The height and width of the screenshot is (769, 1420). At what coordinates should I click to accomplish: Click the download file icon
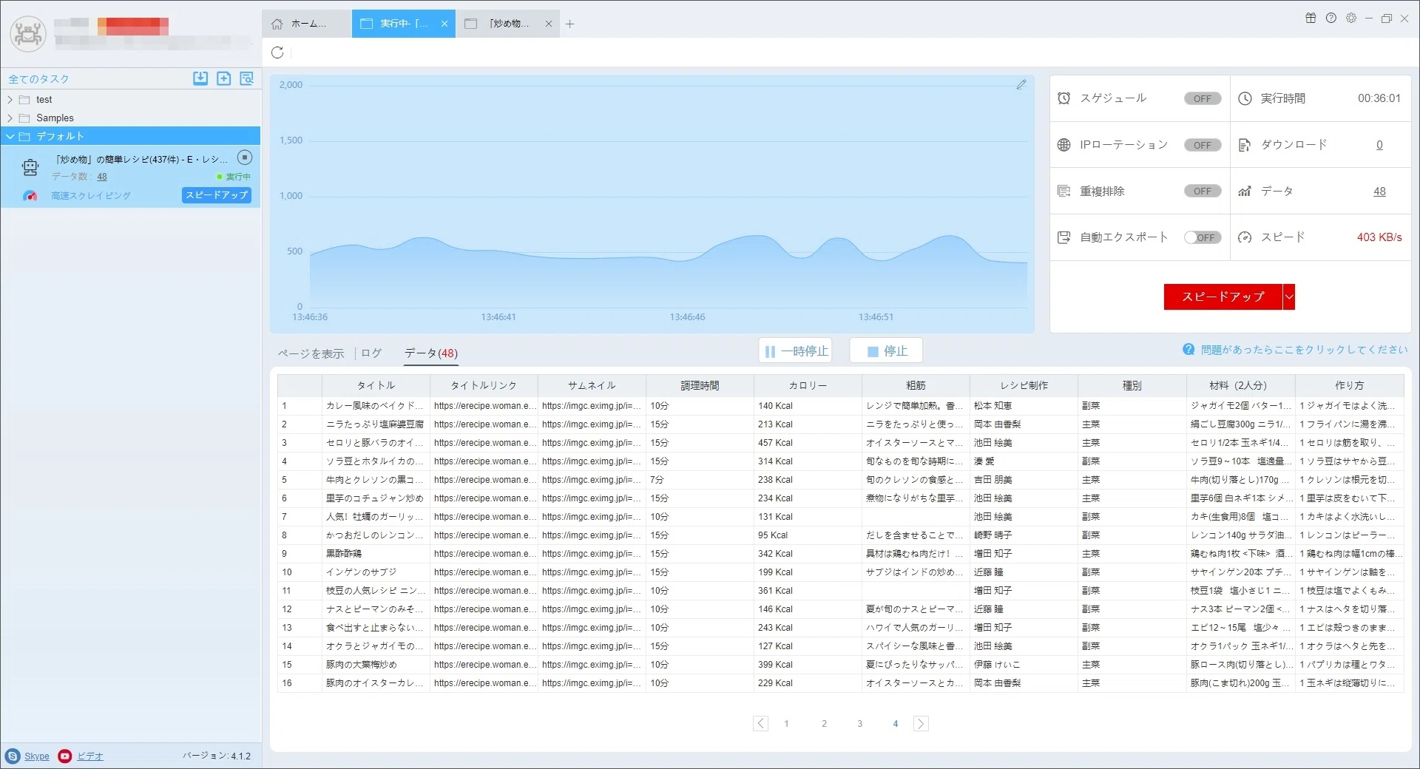(x=1245, y=145)
